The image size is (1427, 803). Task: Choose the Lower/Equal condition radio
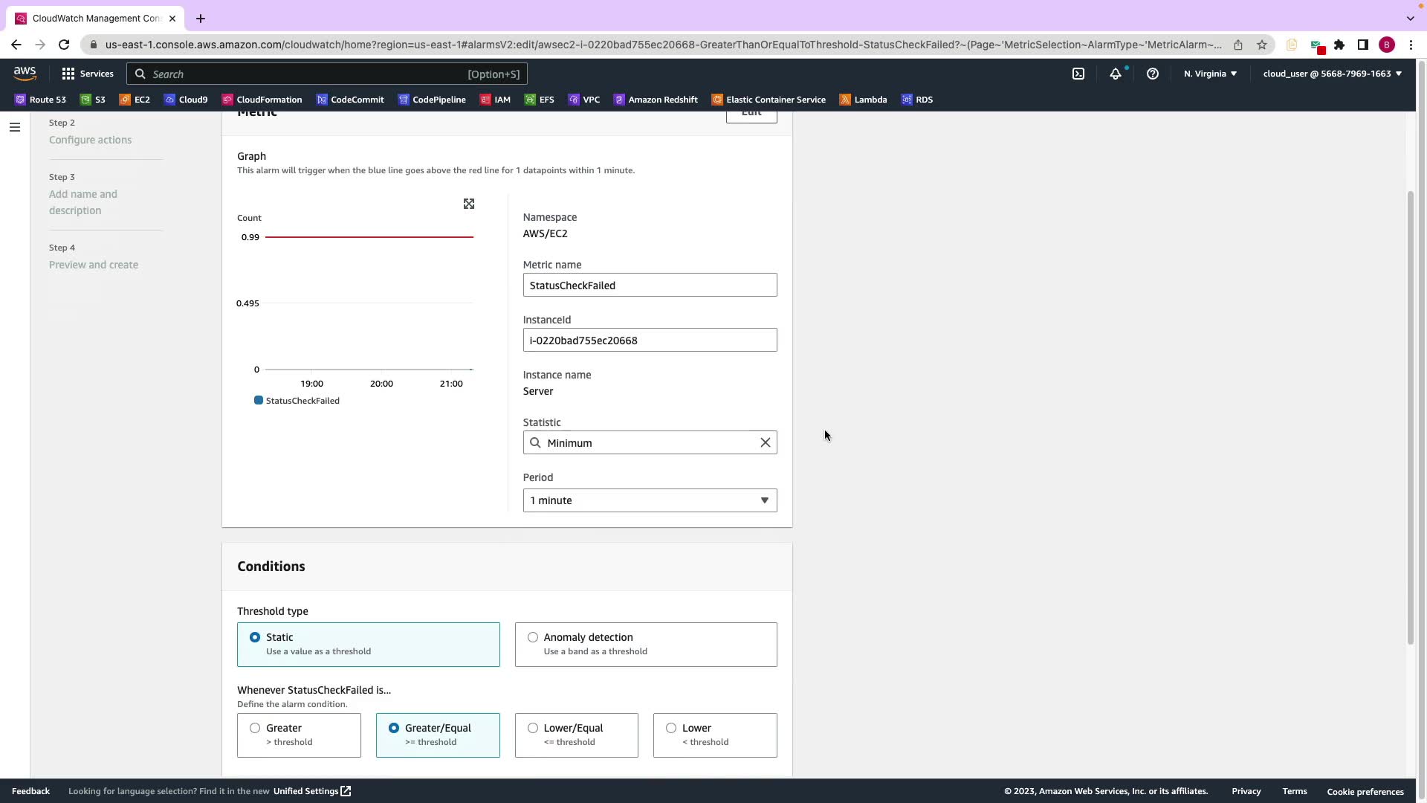[533, 728]
